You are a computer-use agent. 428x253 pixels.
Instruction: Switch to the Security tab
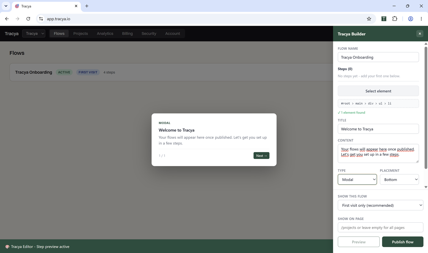149,33
